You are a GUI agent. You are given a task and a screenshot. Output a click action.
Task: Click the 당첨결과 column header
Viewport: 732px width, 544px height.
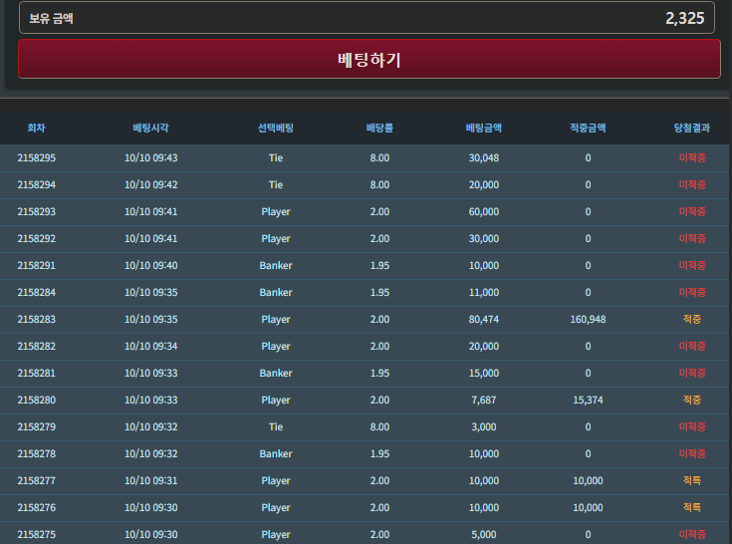692,128
